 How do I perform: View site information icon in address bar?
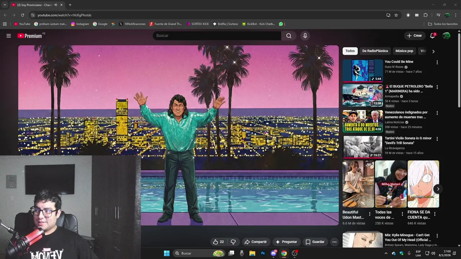(33, 15)
